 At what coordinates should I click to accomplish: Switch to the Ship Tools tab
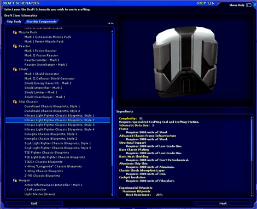click(14, 21)
